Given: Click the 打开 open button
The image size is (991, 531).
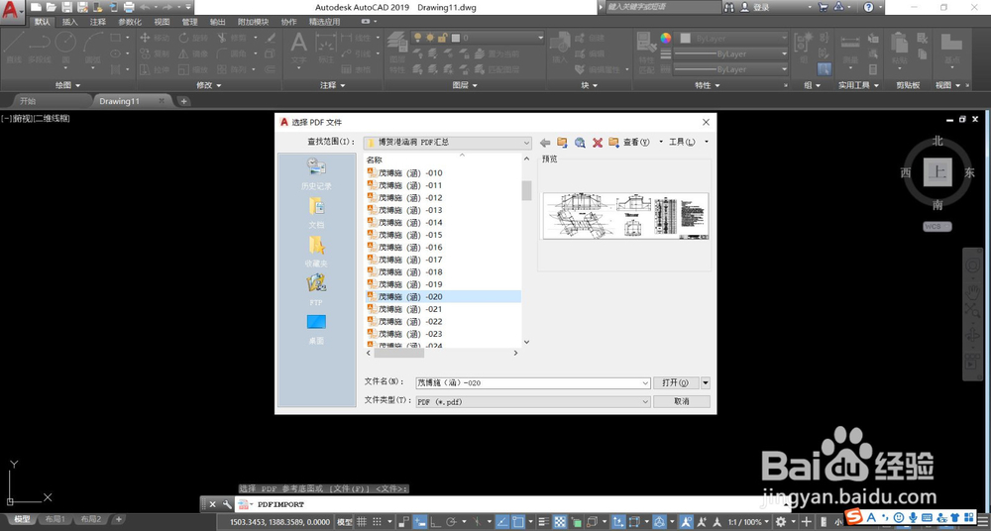Looking at the screenshot, I should point(676,383).
